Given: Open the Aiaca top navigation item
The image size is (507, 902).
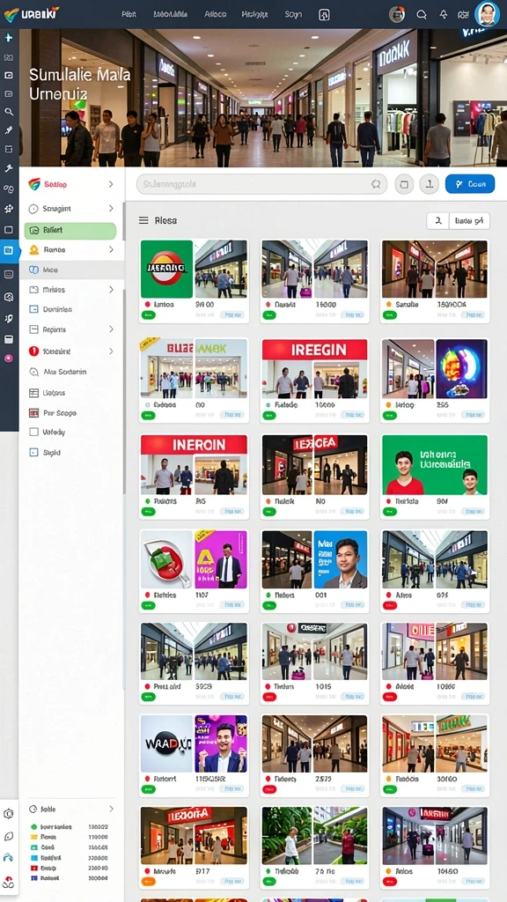Looking at the screenshot, I should click(216, 14).
